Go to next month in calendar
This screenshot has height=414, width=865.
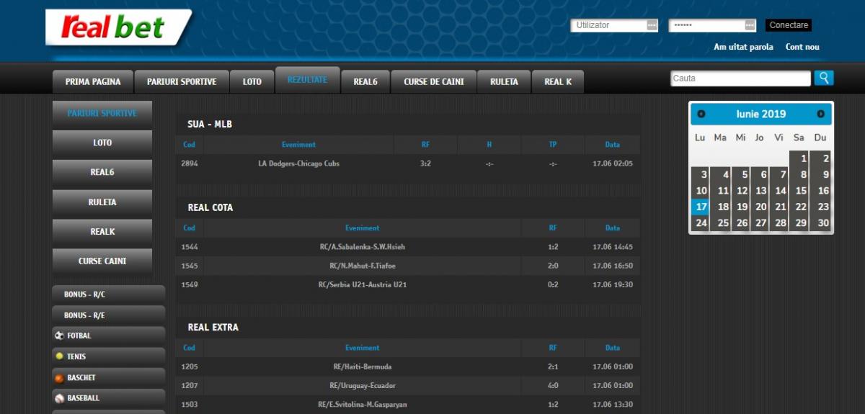point(820,114)
